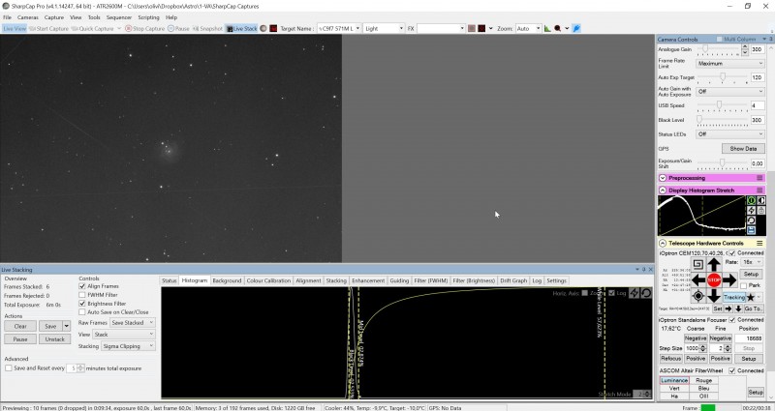Switch to the Filter (FWHM) tab
Image resolution: width=775 pixels, height=411 pixels.
pyautogui.click(x=430, y=280)
